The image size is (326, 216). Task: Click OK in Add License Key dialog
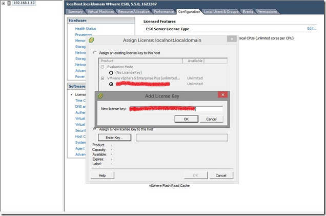point(186,119)
